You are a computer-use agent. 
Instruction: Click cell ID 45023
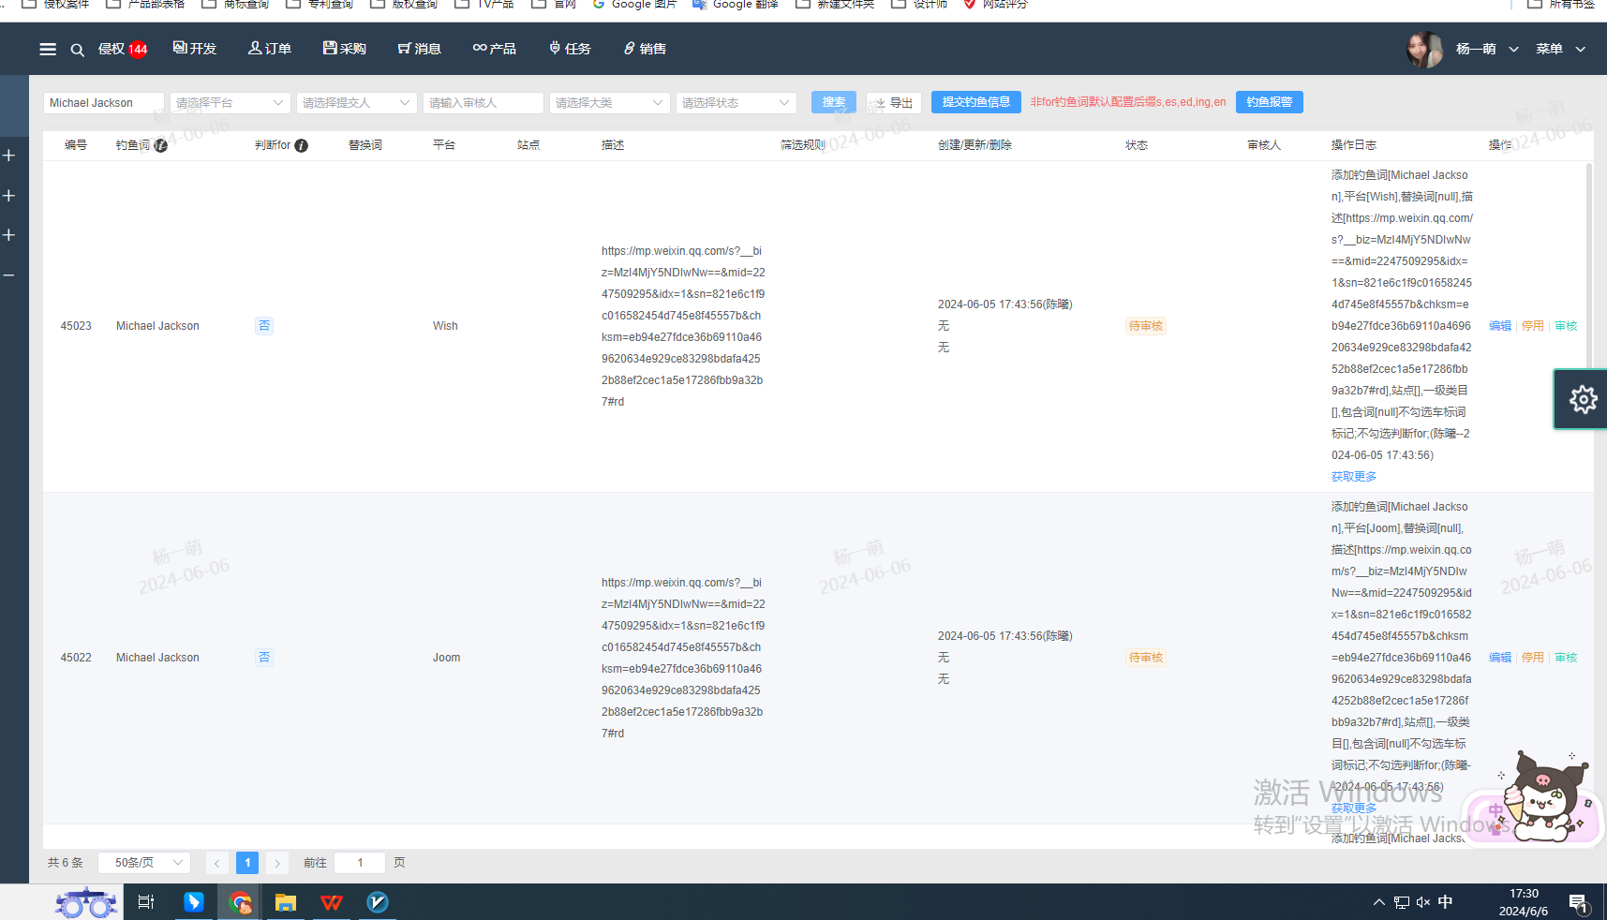(76, 326)
